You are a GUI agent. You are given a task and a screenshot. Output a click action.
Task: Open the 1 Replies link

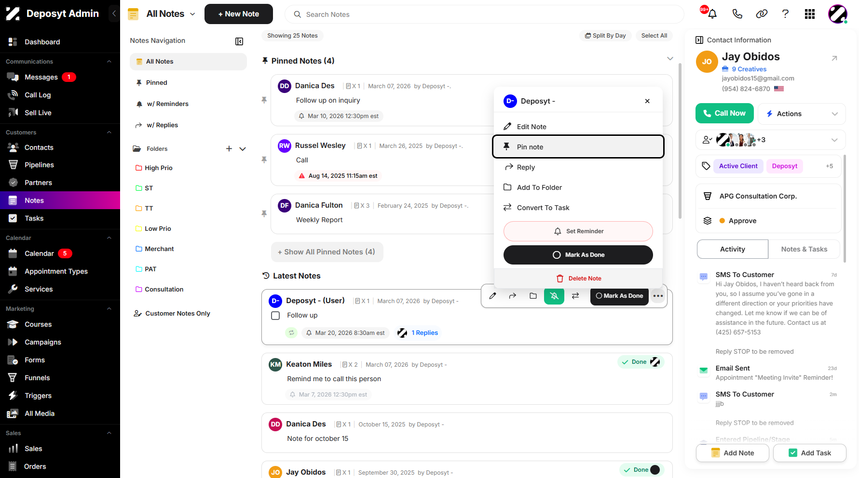coord(424,333)
